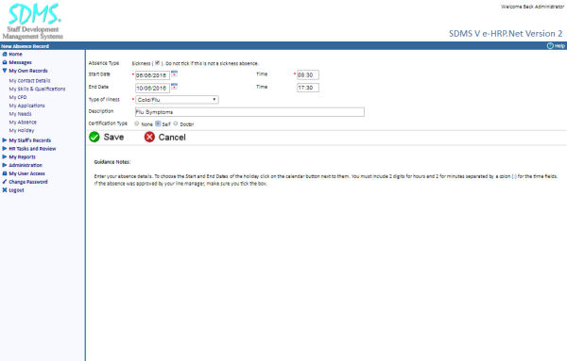This screenshot has height=361, width=567.
Task: Open My Skills & Qualifications
Action: (x=37, y=90)
